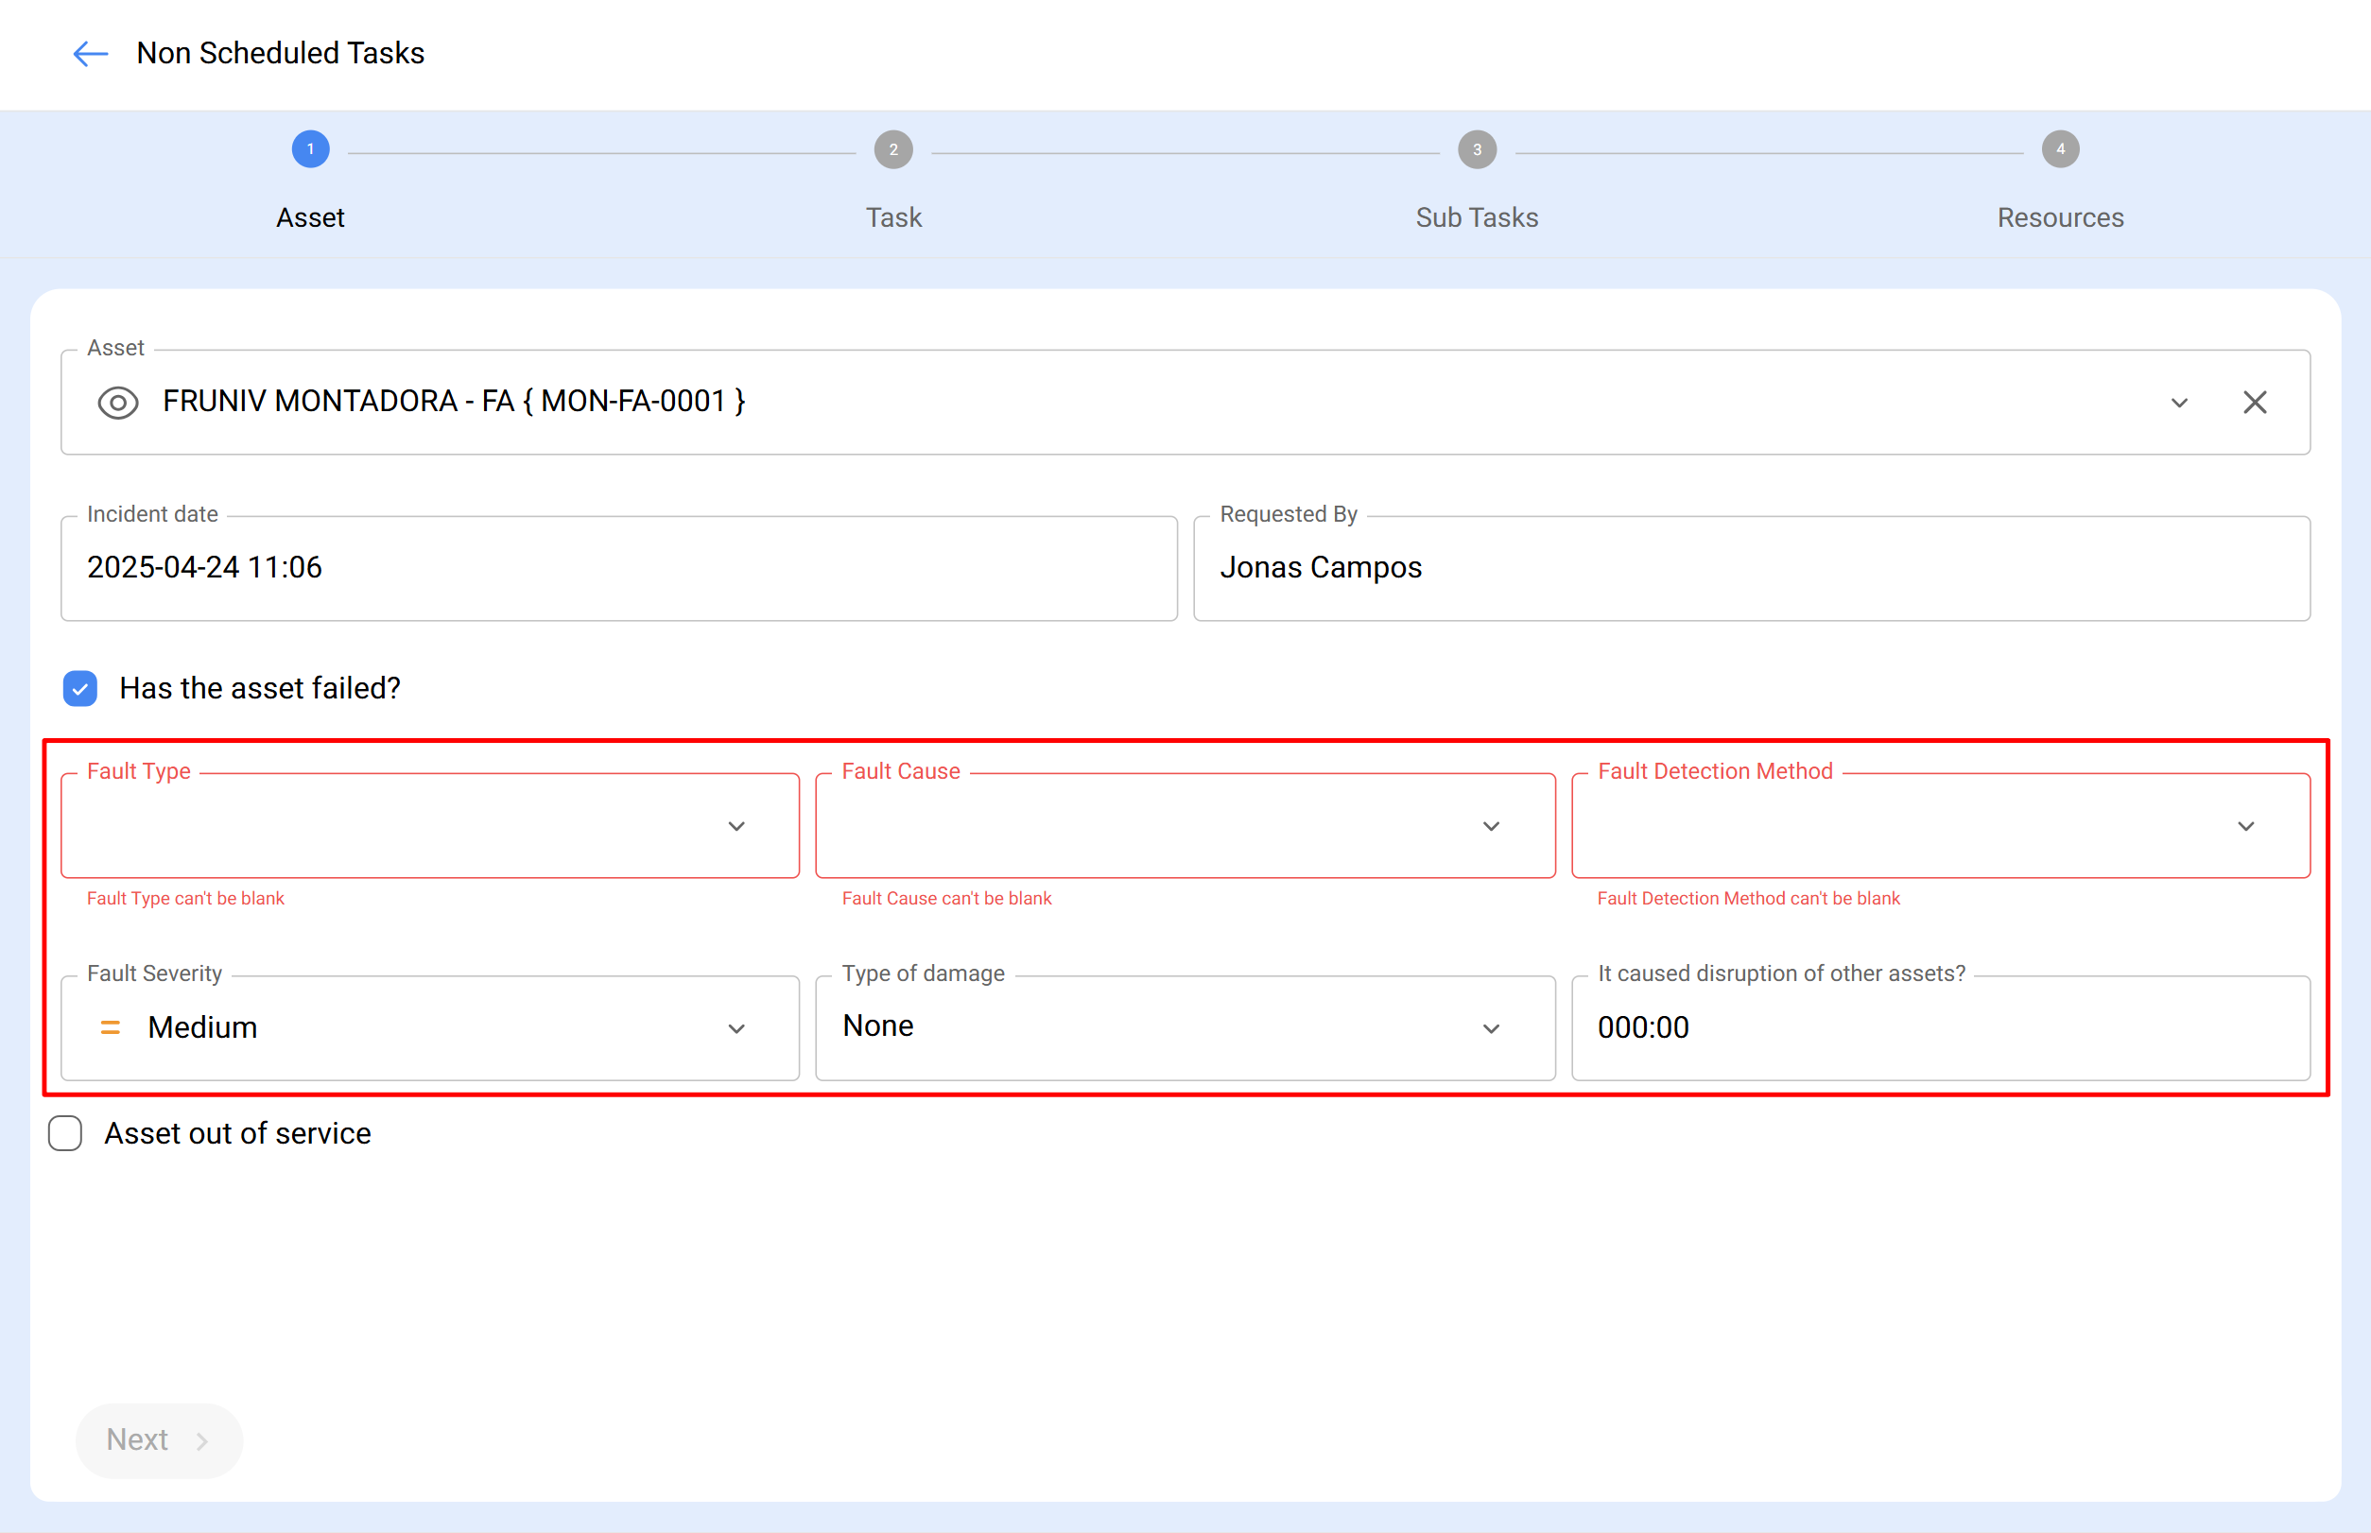Select step 4 Resources circle indicator
The image size is (2371, 1533).
tap(2059, 149)
